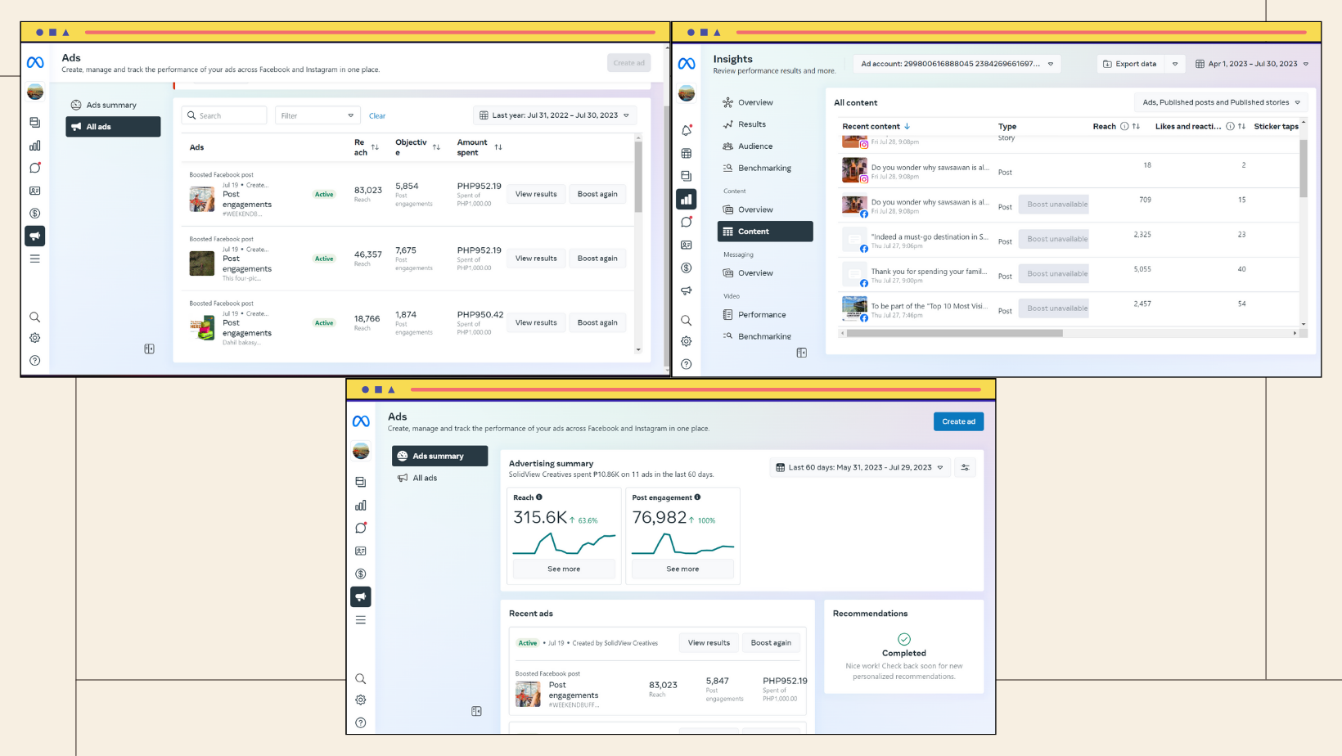Open the Last 60 days date range dropdown

(x=859, y=467)
